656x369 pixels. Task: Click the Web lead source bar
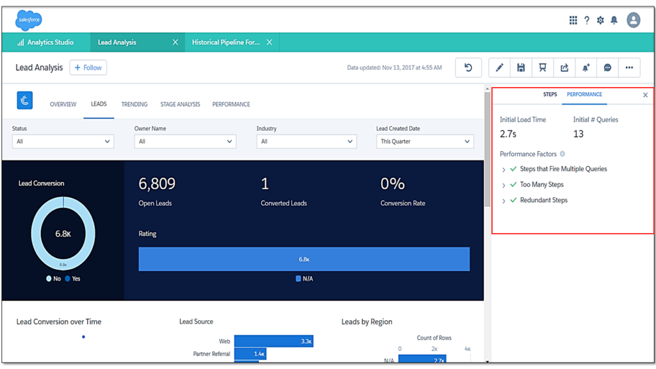click(x=274, y=341)
